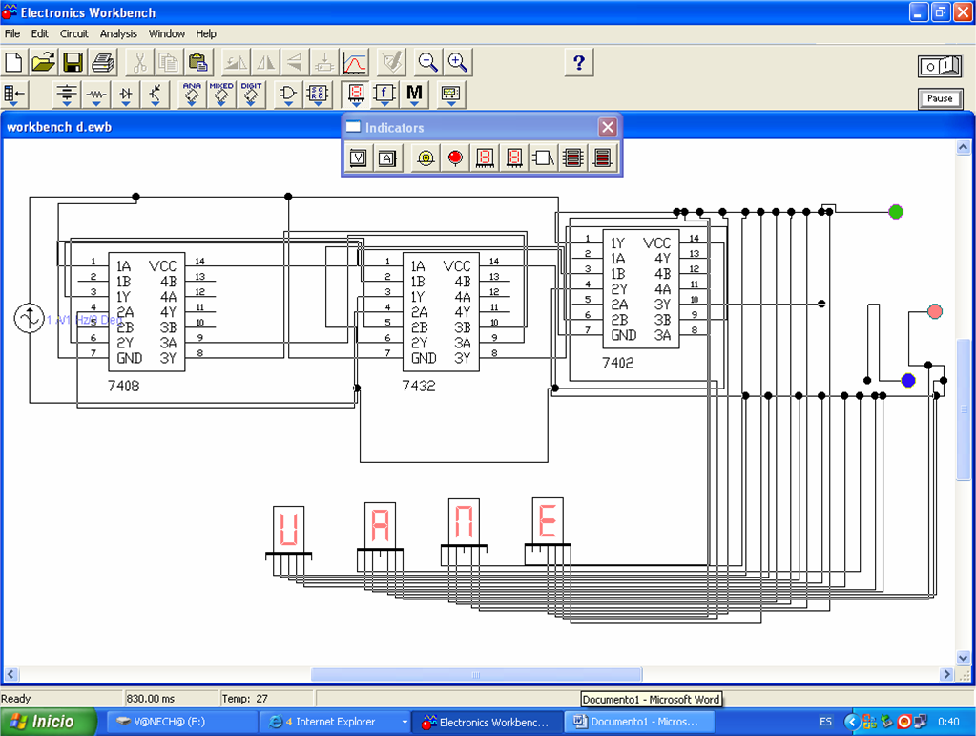Select the Bulb in Indicators

click(x=426, y=158)
